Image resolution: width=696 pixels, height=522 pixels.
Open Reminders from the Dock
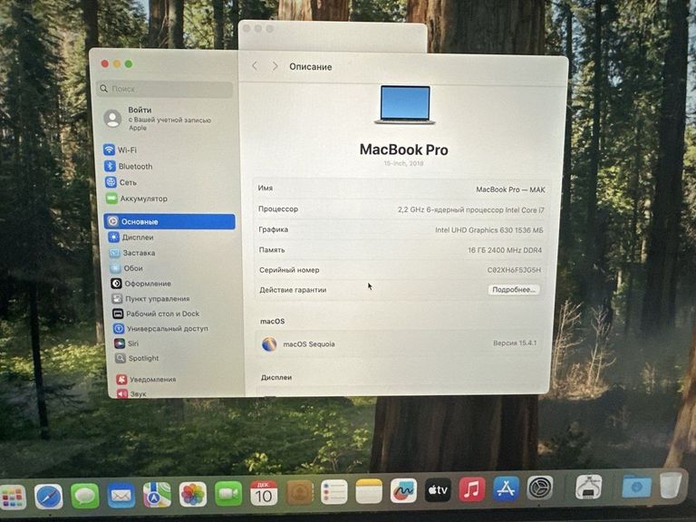point(333,492)
